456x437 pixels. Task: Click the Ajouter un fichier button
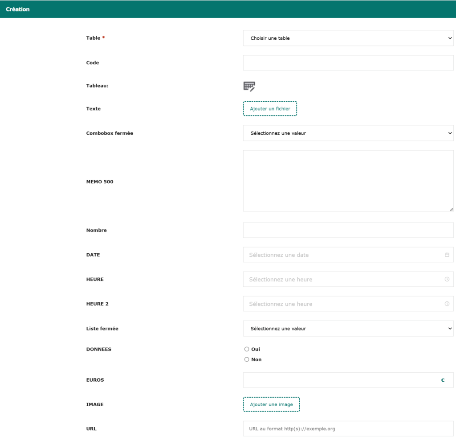coord(270,109)
